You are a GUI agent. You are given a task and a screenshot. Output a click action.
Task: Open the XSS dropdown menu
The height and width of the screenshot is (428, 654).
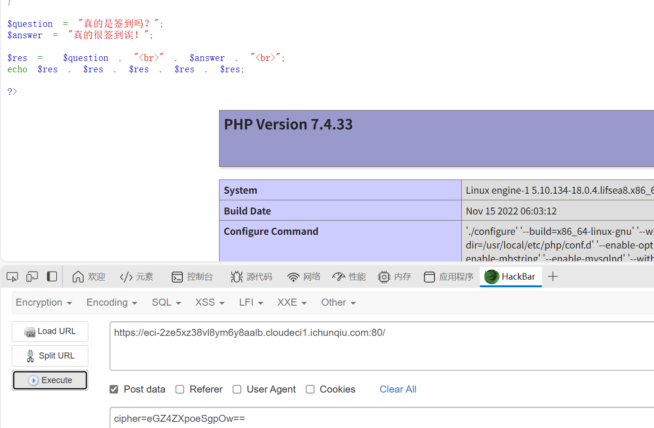(210, 302)
